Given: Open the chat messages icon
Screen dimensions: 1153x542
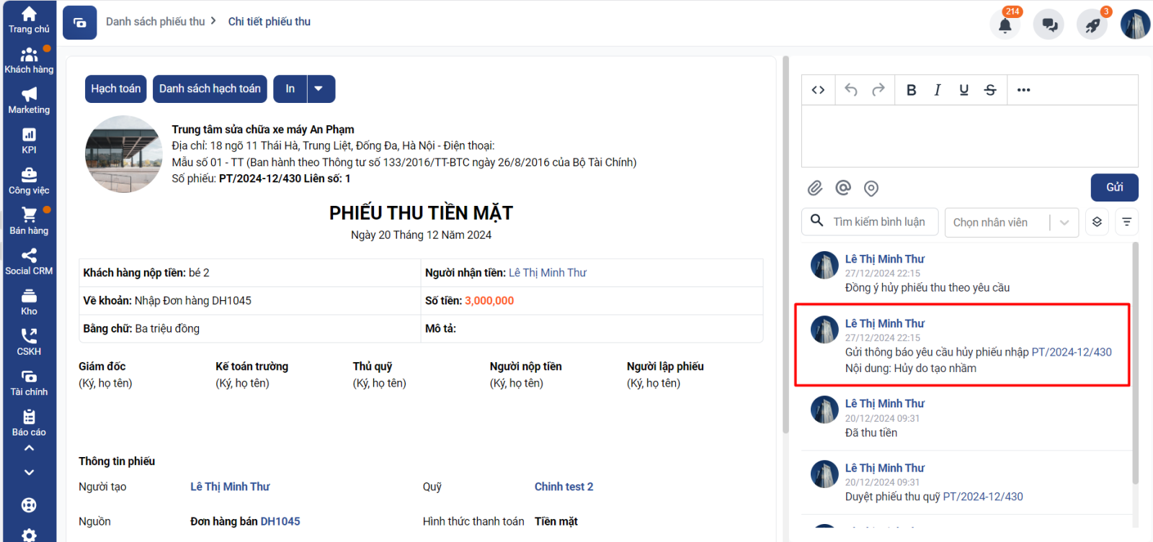Looking at the screenshot, I should [1049, 25].
